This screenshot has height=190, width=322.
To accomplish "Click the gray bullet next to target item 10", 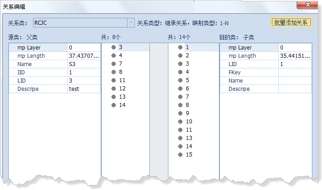I will point(181,122).
